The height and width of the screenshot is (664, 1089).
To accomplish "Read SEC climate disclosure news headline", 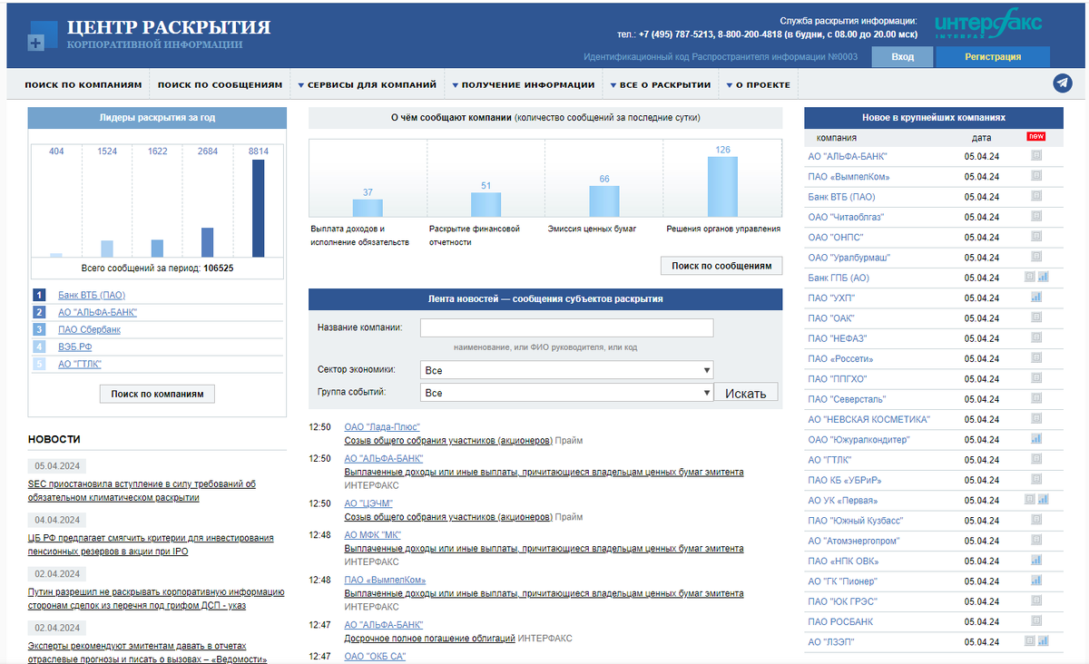I will pyautogui.click(x=142, y=491).
